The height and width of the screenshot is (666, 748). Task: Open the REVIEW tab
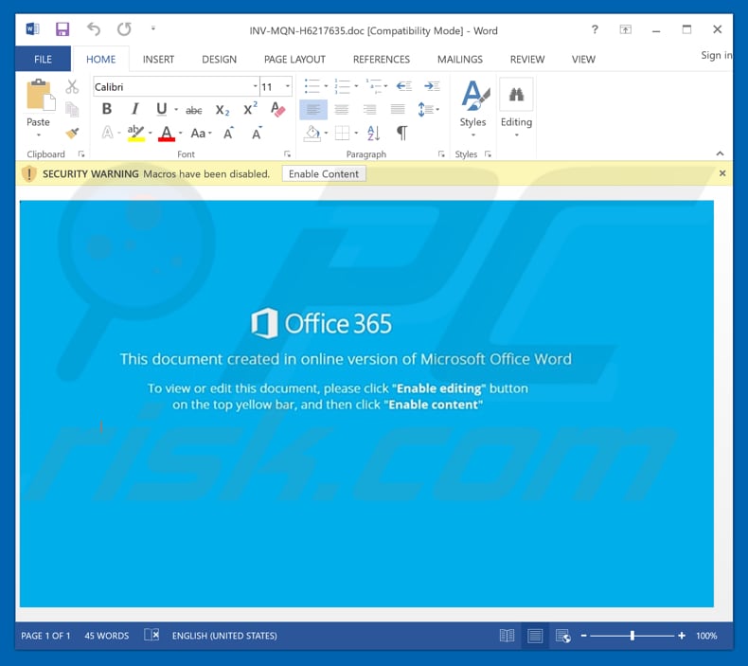point(527,59)
